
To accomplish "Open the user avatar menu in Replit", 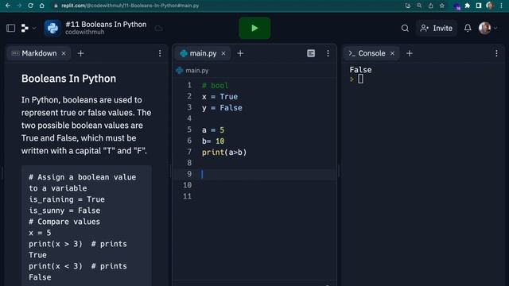I will click(488, 29).
